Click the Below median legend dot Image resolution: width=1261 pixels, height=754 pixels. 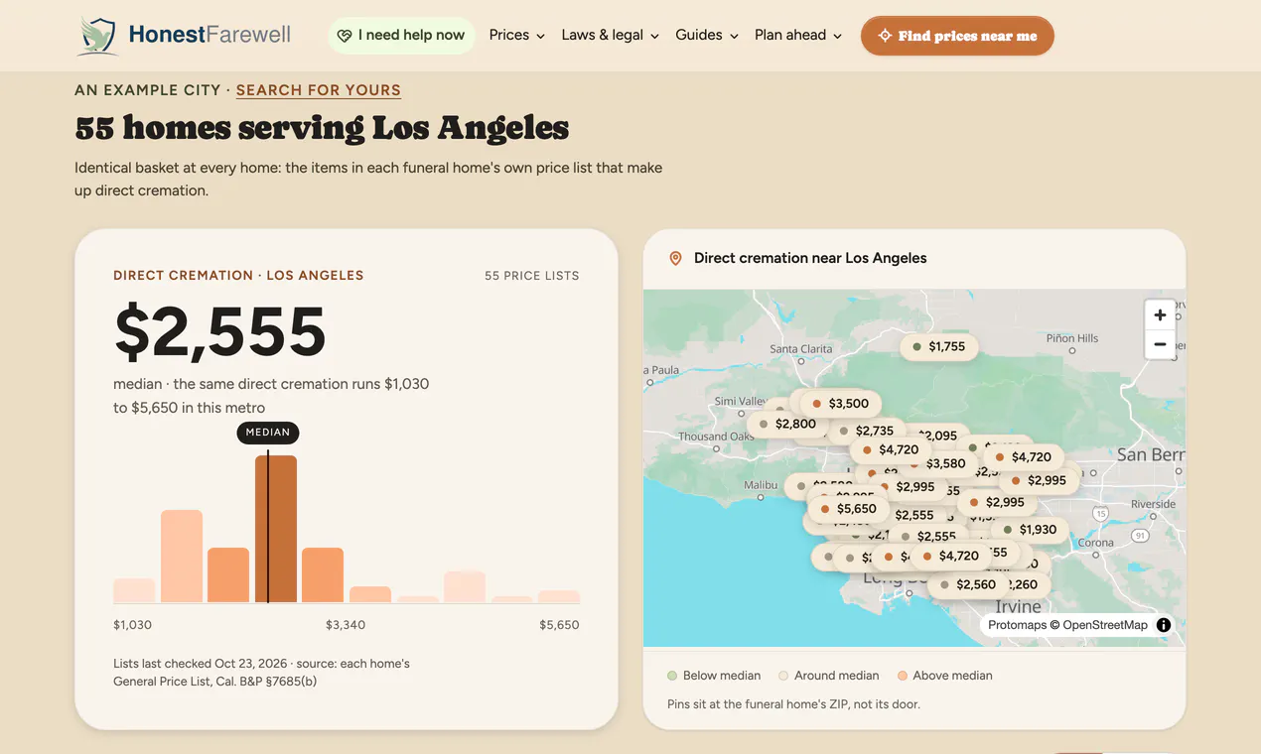pos(672,676)
